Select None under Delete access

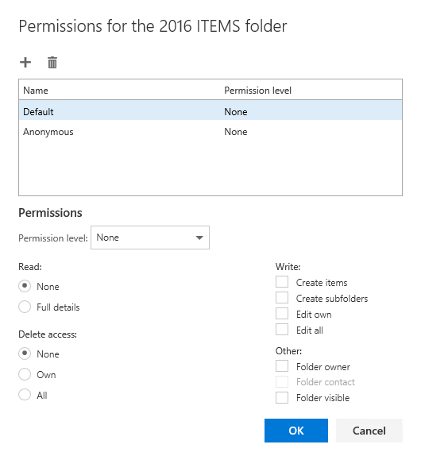pyautogui.click(x=25, y=354)
